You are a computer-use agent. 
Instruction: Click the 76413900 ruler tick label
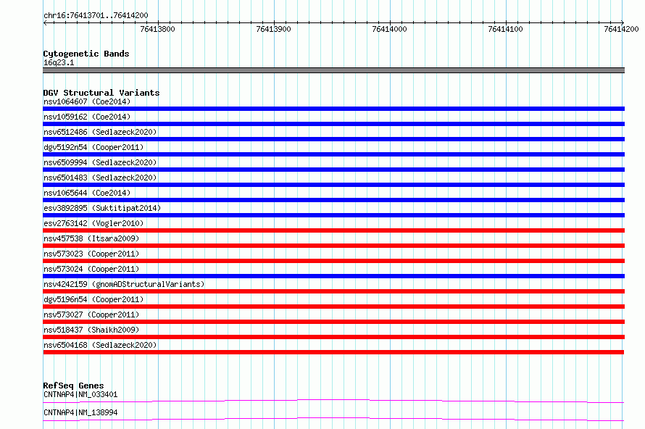pyautogui.click(x=273, y=29)
